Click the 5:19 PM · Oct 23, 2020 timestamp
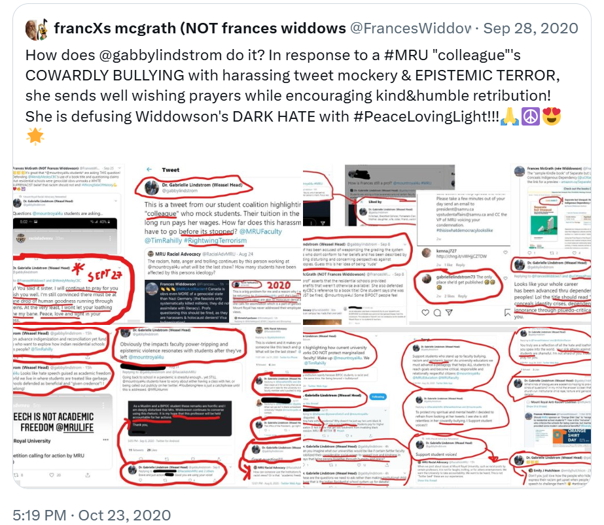 92,515
